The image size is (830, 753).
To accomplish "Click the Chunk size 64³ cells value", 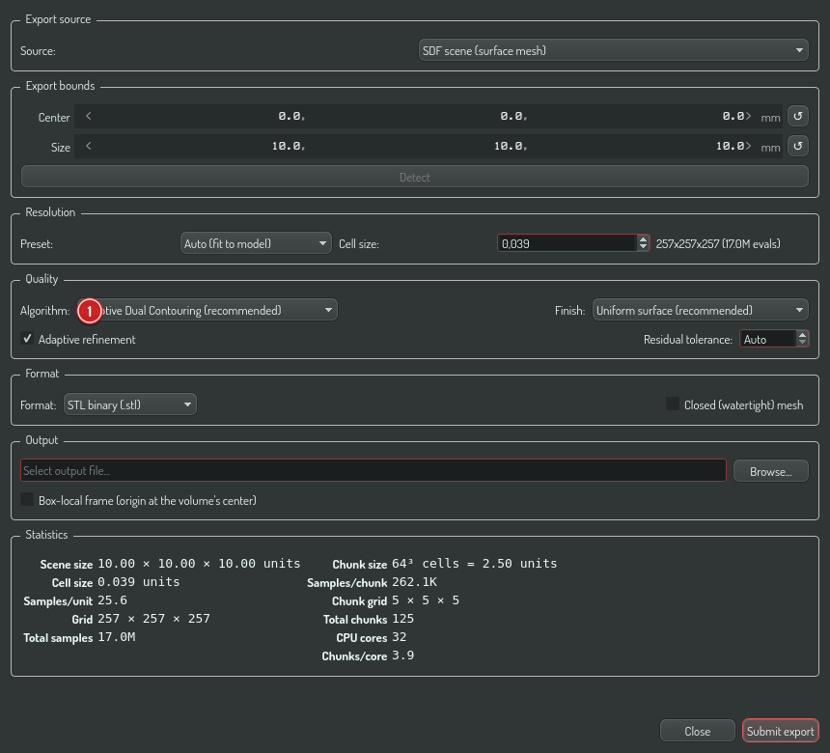I will (x=474, y=564).
